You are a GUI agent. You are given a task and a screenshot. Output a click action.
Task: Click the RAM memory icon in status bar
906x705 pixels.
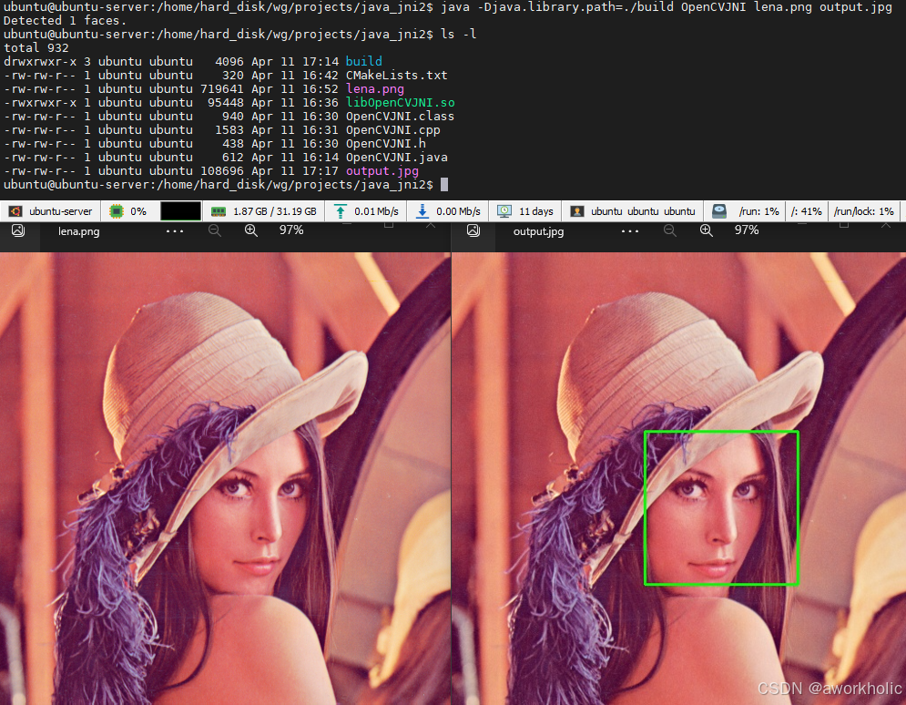click(219, 211)
